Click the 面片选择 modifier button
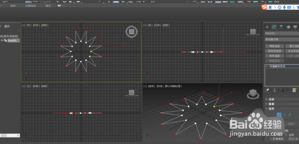 (x=292, y=46)
